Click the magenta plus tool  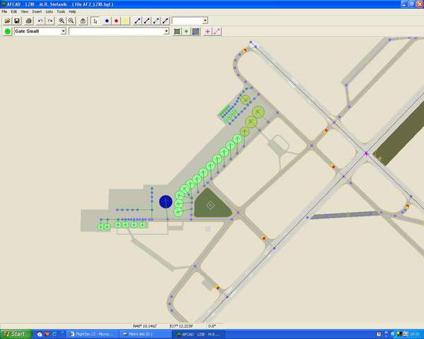pos(207,31)
